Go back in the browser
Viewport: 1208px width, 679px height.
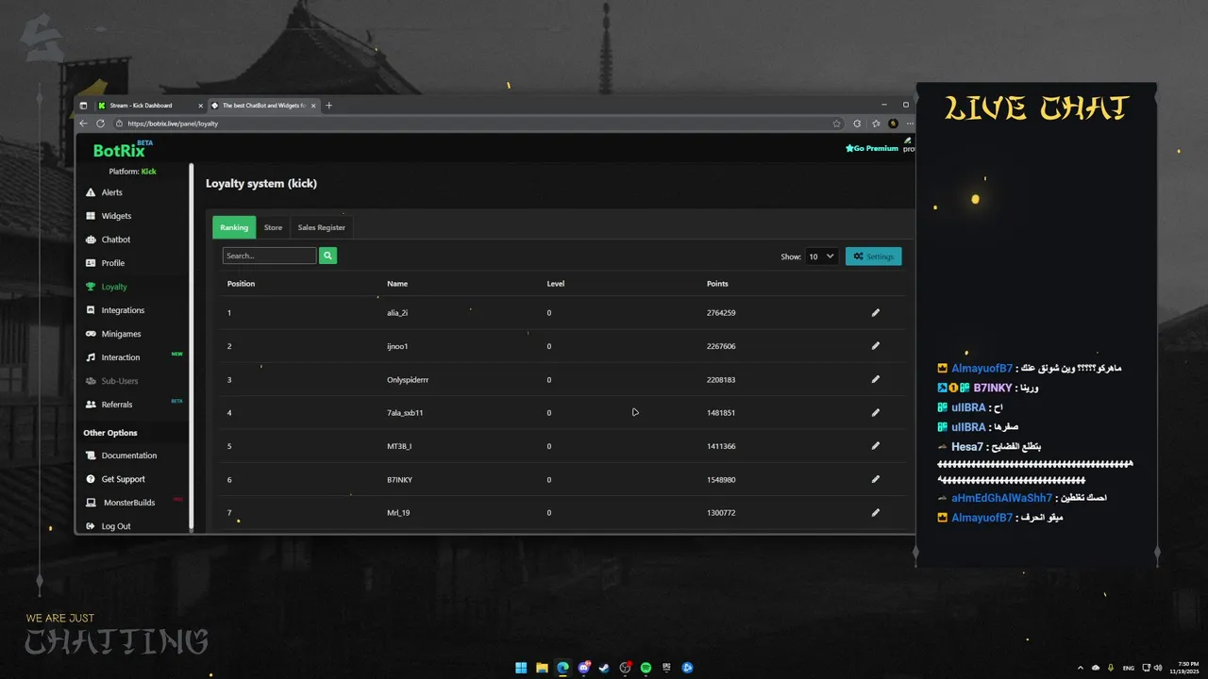83,124
